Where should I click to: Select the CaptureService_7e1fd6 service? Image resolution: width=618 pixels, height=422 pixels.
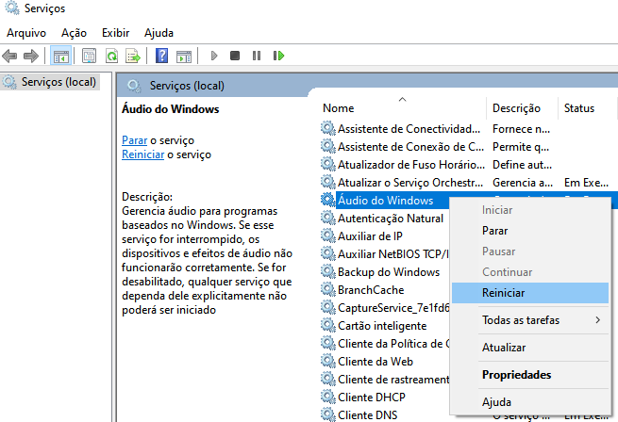(393, 308)
